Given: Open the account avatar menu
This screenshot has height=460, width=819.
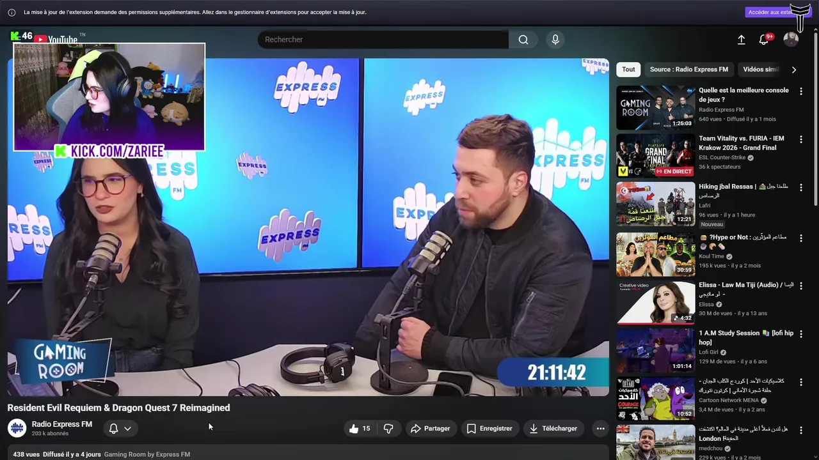Looking at the screenshot, I should [791, 40].
